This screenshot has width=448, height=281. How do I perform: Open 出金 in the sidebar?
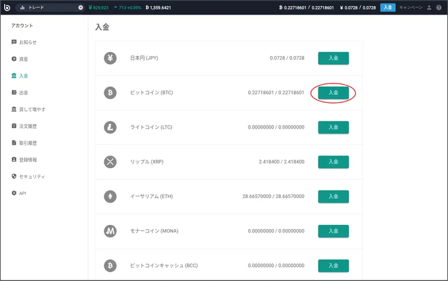pos(20,92)
